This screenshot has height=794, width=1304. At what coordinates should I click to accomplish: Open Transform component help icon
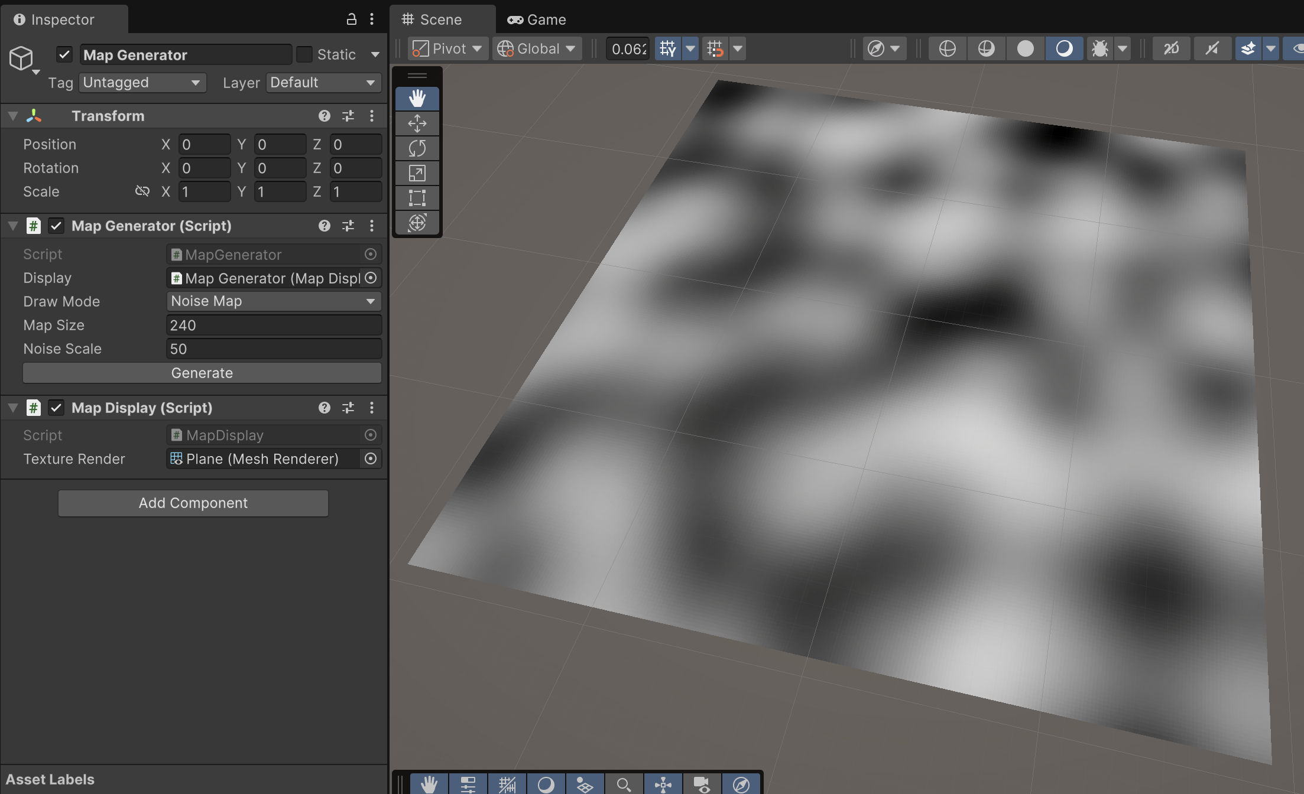(324, 116)
